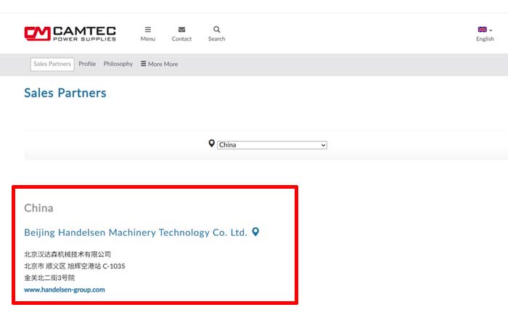Select the Sales Partners tab

point(52,64)
